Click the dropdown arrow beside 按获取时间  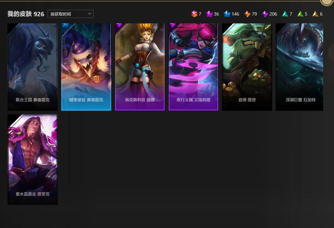point(90,14)
